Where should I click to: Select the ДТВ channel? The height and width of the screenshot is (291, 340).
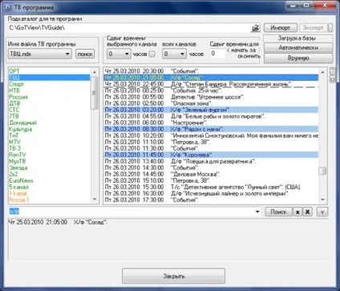[50, 103]
